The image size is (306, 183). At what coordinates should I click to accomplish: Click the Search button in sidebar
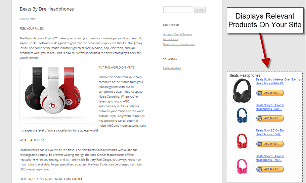click(x=199, y=10)
